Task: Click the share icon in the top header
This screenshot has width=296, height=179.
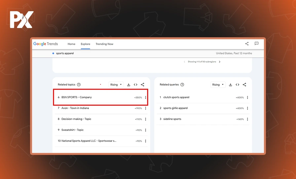Action: (247, 44)
